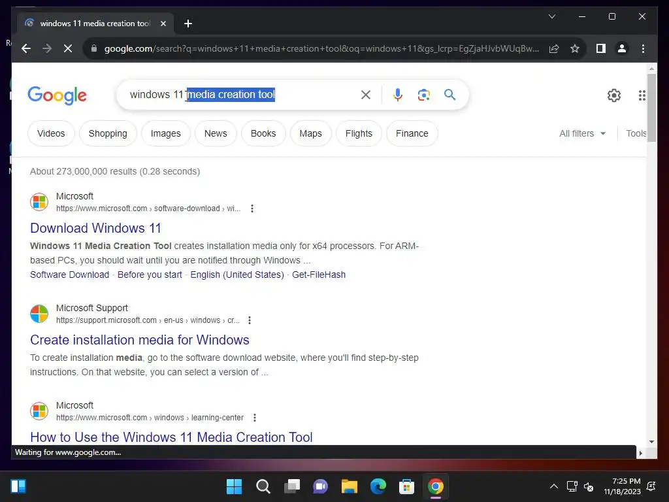Viewport: 669px width, 502px height.
Task: Open How to Use Windows 11 Media Creation Tool
Action: coord(171,437)
